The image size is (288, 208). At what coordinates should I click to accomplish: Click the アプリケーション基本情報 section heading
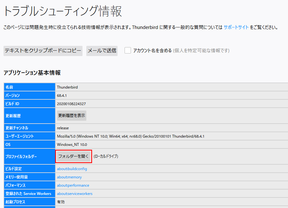pyautogui.click(x=32, y=73)
